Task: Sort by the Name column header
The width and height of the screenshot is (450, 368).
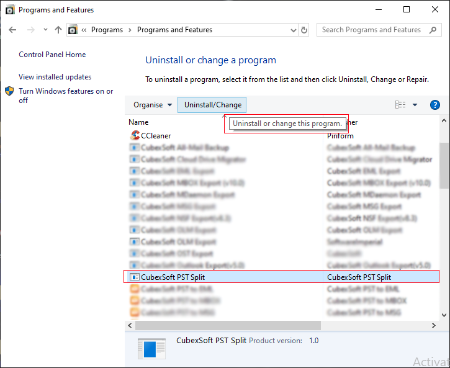Action: point(138,122)
